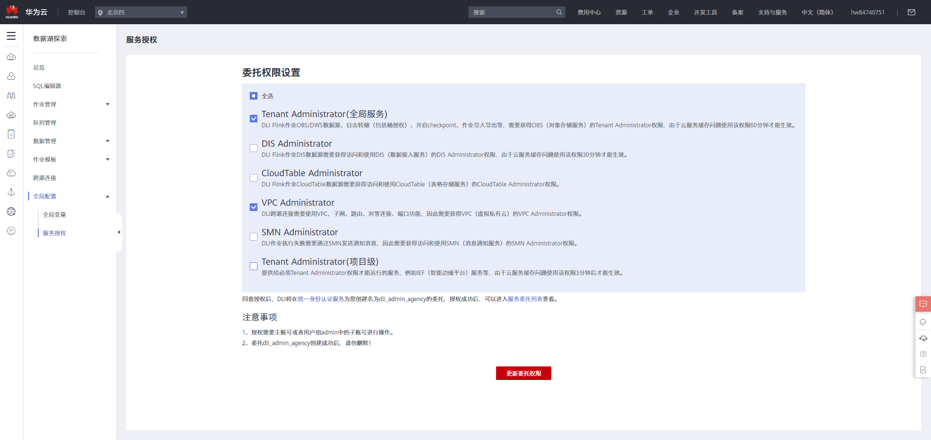Click the search magnifier icon
The width and height of the screenshot is (931, 440).
pyautogui.click(x=559, y=12)
